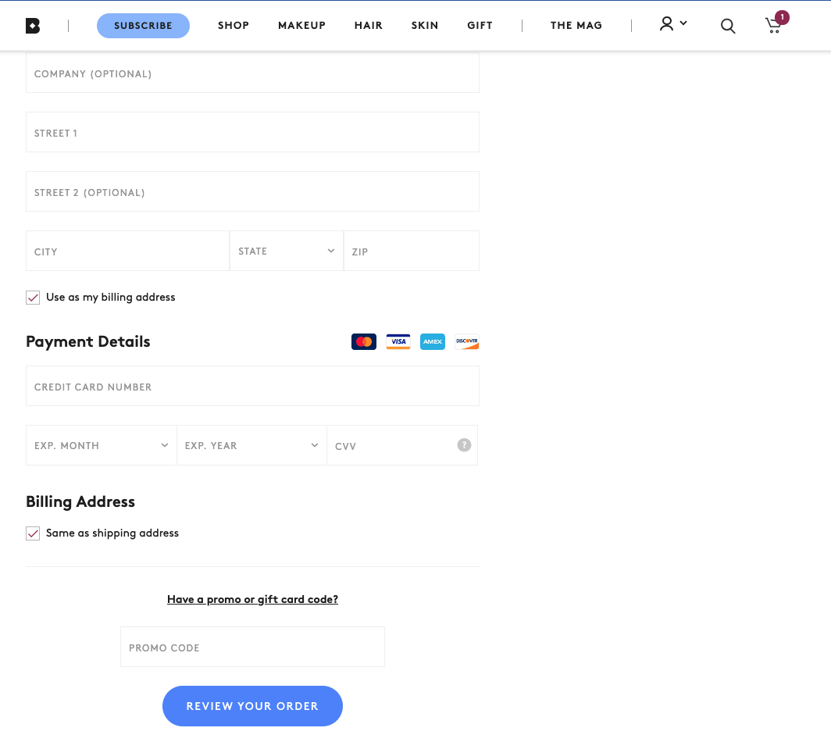
Task: Open the shopping cart icon
Action: [773, 26]
